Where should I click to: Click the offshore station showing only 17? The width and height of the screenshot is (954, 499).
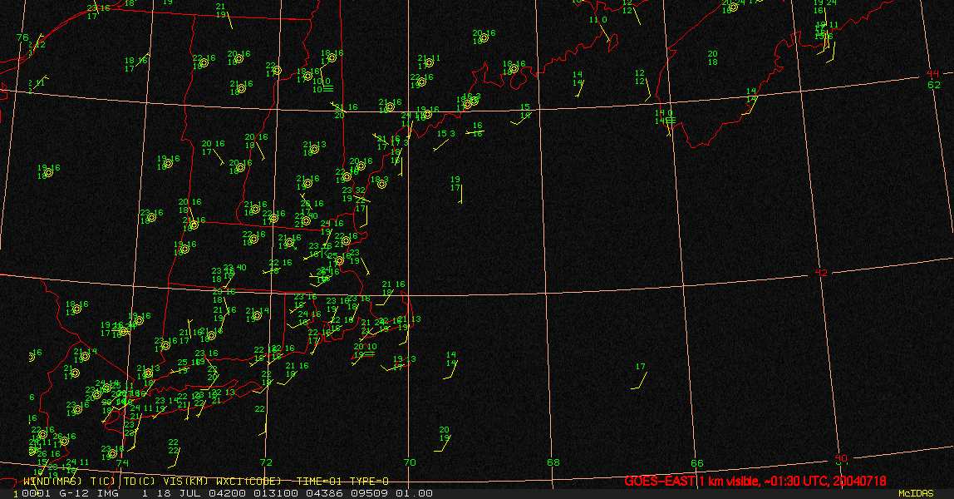640,366
